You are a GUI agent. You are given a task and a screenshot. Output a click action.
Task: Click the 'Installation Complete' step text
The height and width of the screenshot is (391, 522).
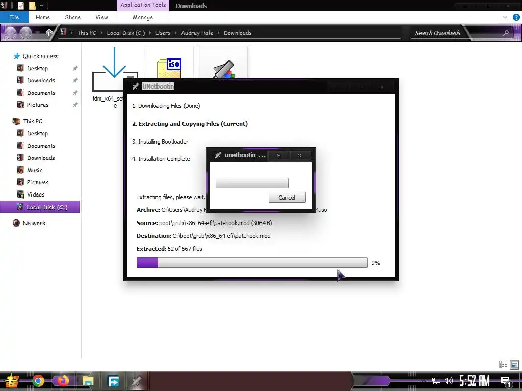tap(161, 159)
